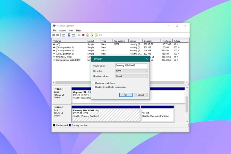Click the 'Disk 1' label in graphical view

(x=60, y=89)
